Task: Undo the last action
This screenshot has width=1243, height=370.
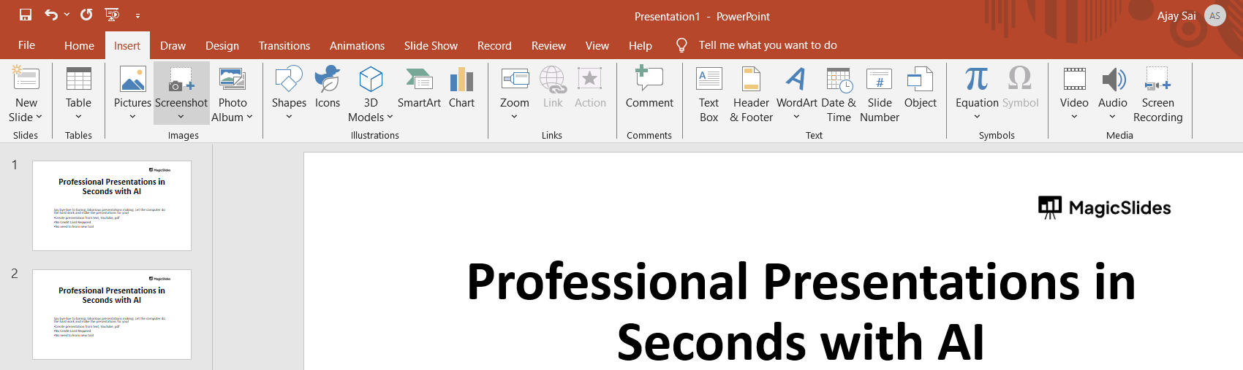Action: click(51, 15)
